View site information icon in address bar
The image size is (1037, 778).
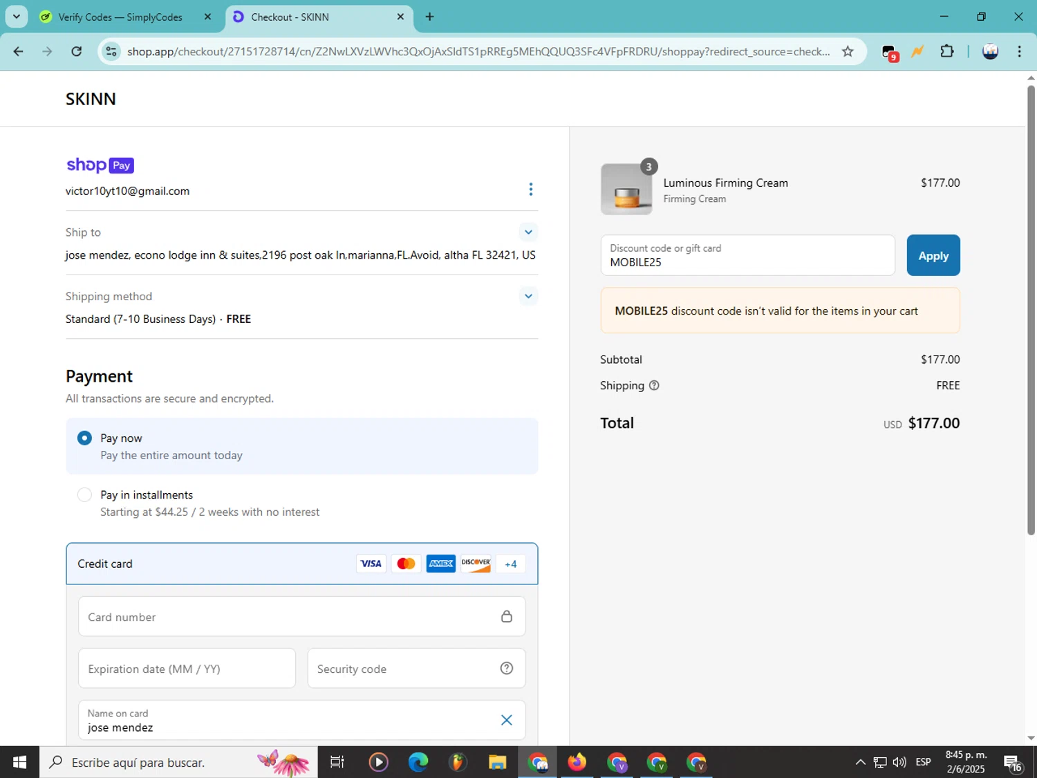(111, 51)
